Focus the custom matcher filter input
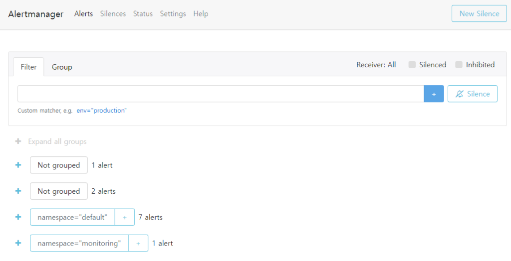511x261 pixels. coord(221,94)
